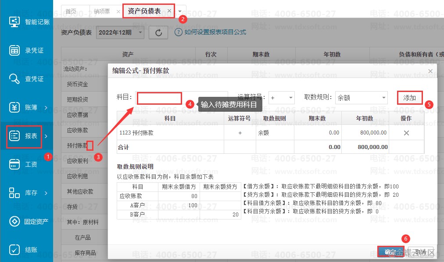Click the 确定 confirm button
The width and height of the screenshot is (444, 262).
tap(390, 252)
